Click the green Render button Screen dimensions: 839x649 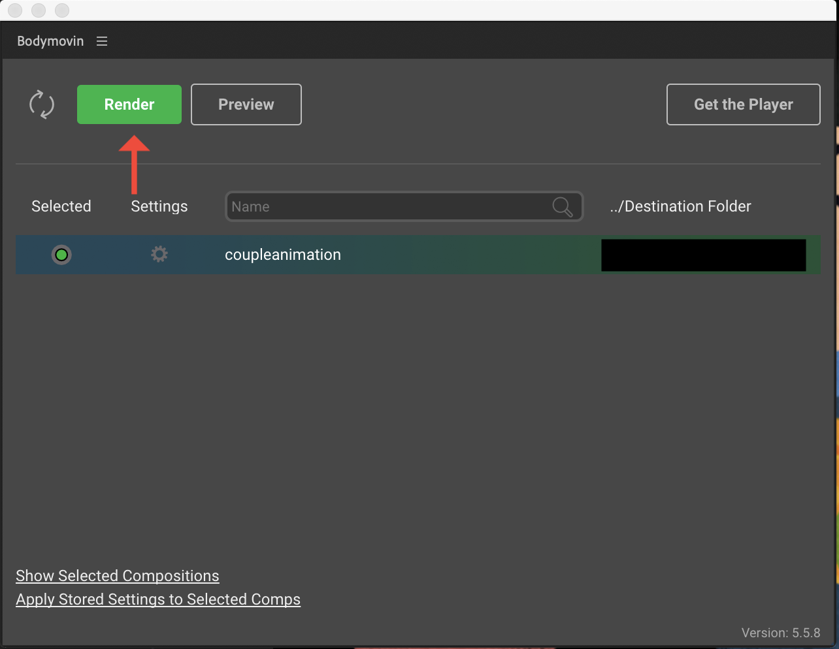point(129,104)
